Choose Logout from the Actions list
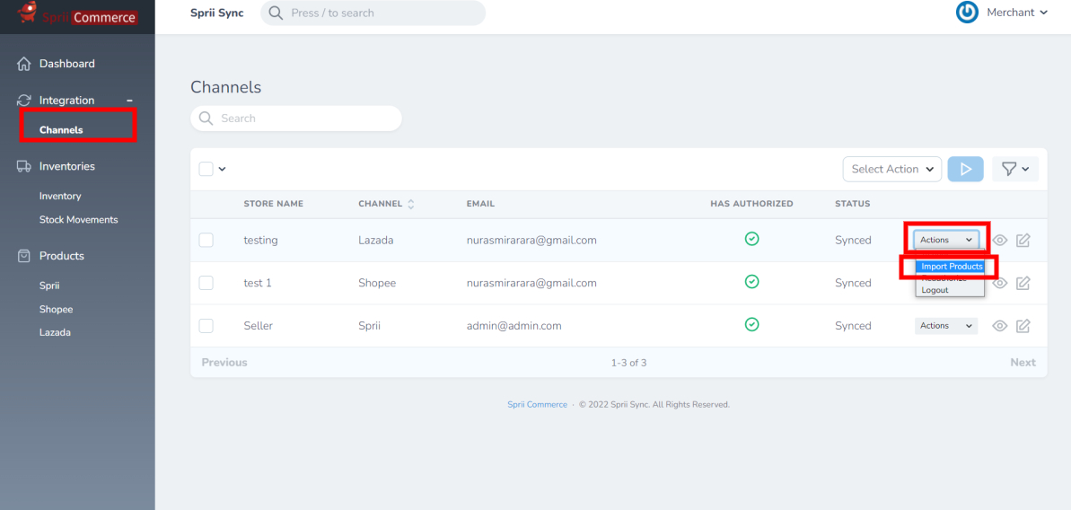1071x510 pixels. pyautogui.click(x=935, y=290)
